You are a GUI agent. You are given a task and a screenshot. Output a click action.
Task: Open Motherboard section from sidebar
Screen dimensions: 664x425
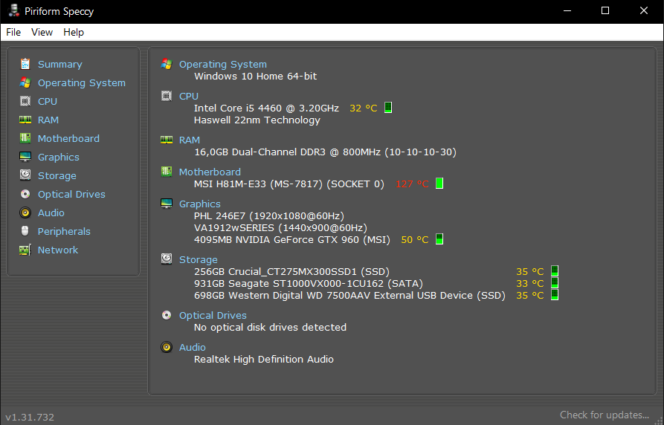(68, 138)
